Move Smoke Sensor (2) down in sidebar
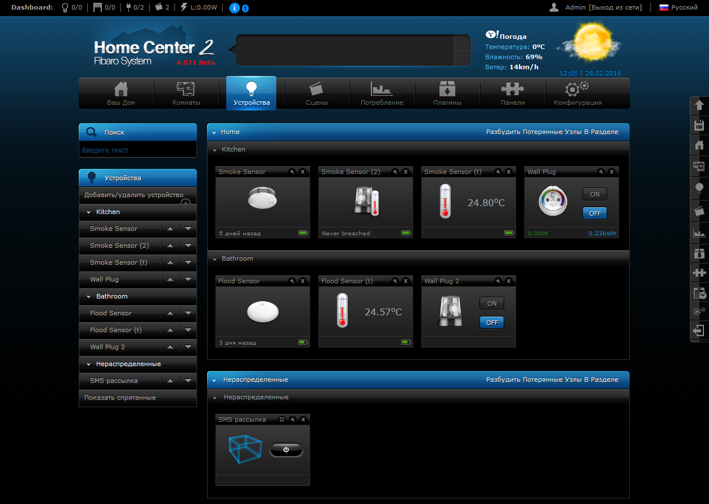Screen dimensions: 709x504 click(x=188, y=246)
